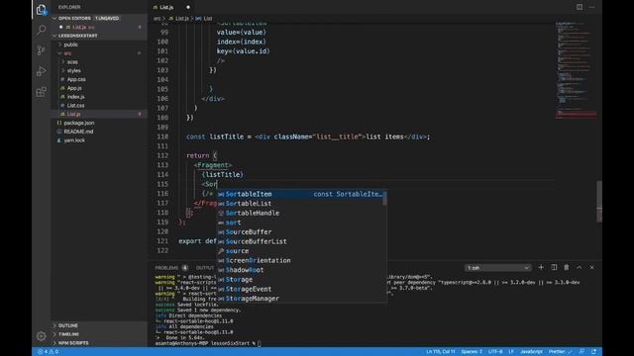Choose SortableList from autocomplete list
634x356 pixels.
pos(301,204)
